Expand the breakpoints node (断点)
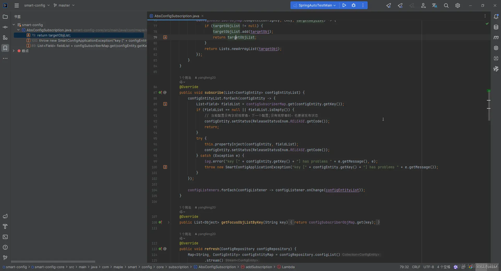Screen dimensions: 501x271 click(14, 51)
